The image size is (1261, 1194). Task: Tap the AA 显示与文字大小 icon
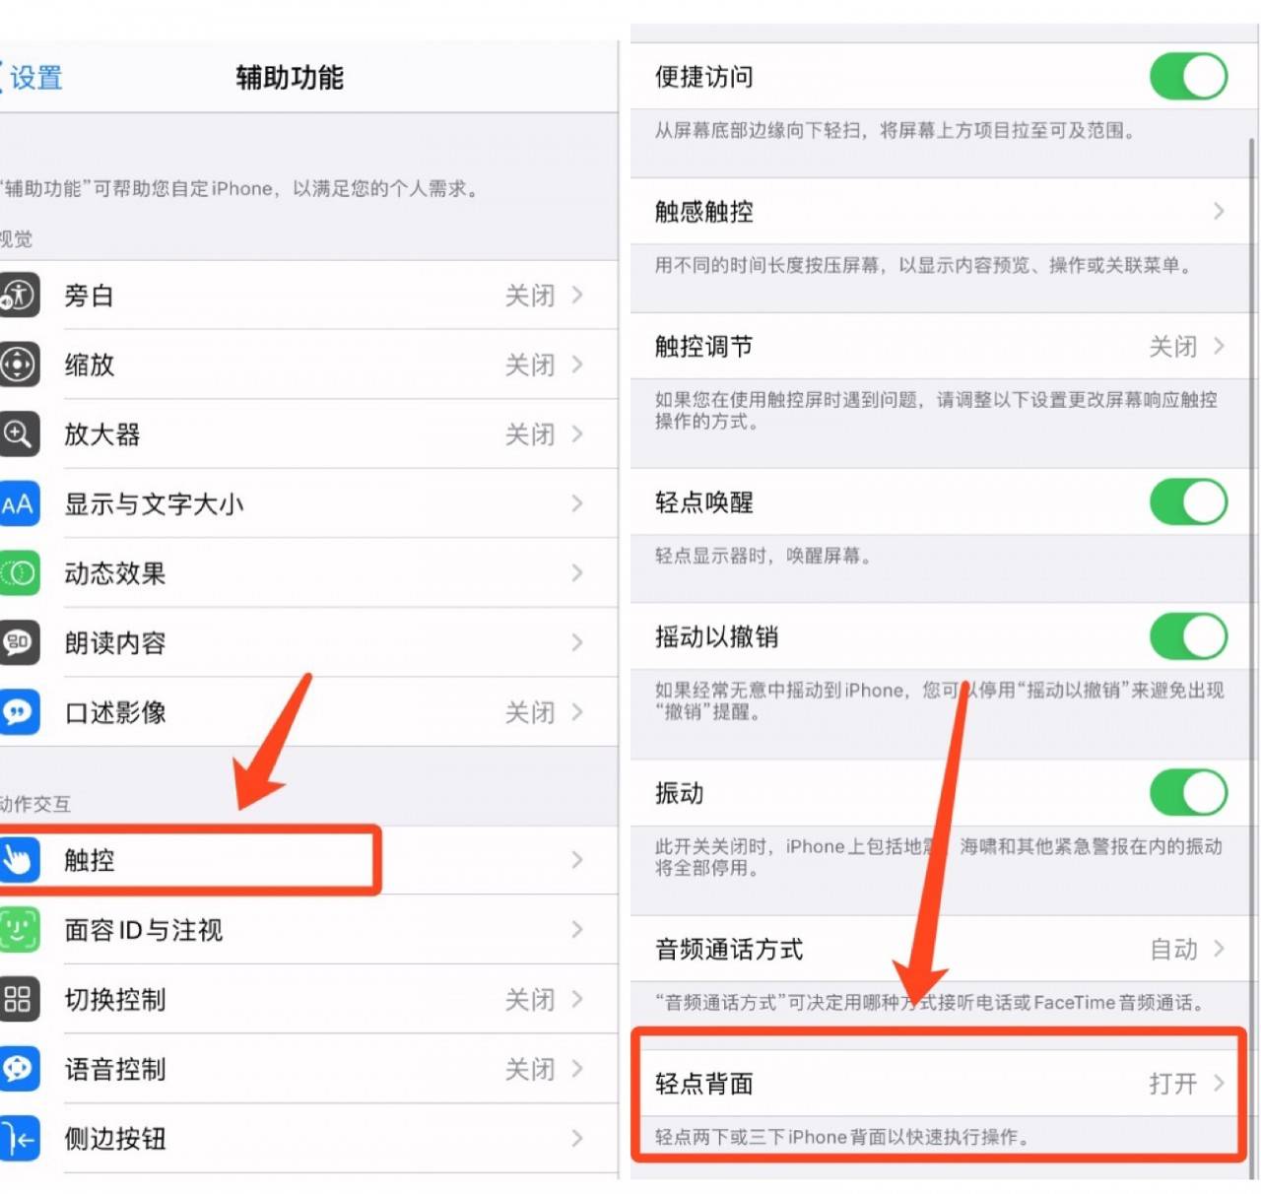(x=19, y=503)
